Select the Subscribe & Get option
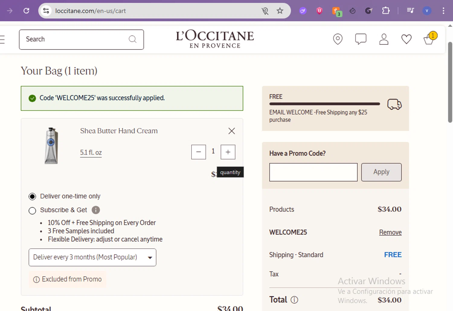The height and width of the screenshot is (311, 453). pyautogui.click(x=32, y=211)
